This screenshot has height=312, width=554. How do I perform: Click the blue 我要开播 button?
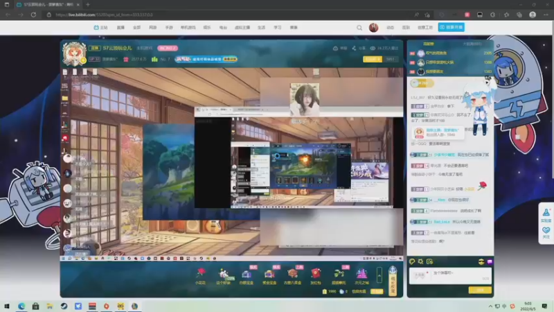(x=452, y=27)
